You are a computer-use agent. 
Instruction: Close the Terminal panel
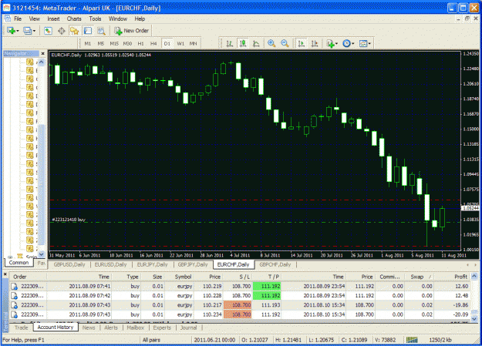tap(5, 274)
